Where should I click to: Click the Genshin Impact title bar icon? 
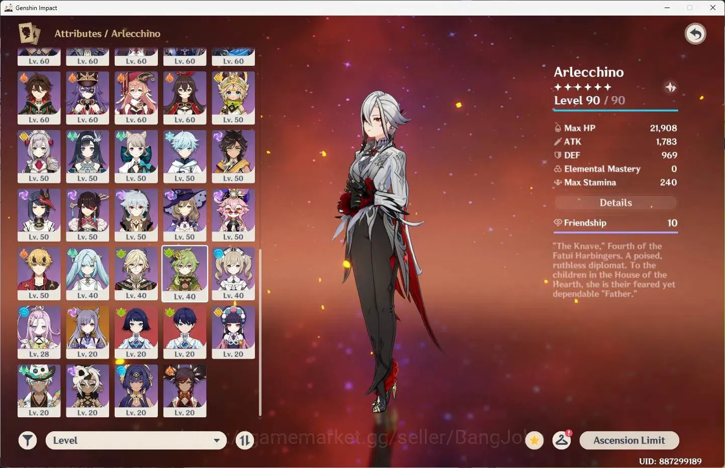9,8
